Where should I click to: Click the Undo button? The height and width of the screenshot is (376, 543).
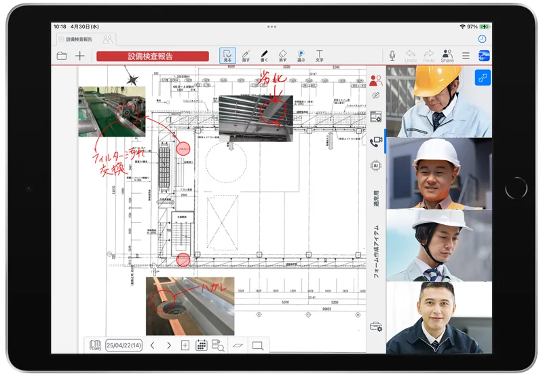tap(411, 56)
